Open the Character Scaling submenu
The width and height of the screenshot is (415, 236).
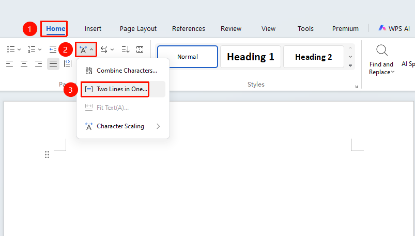[123, 126]
